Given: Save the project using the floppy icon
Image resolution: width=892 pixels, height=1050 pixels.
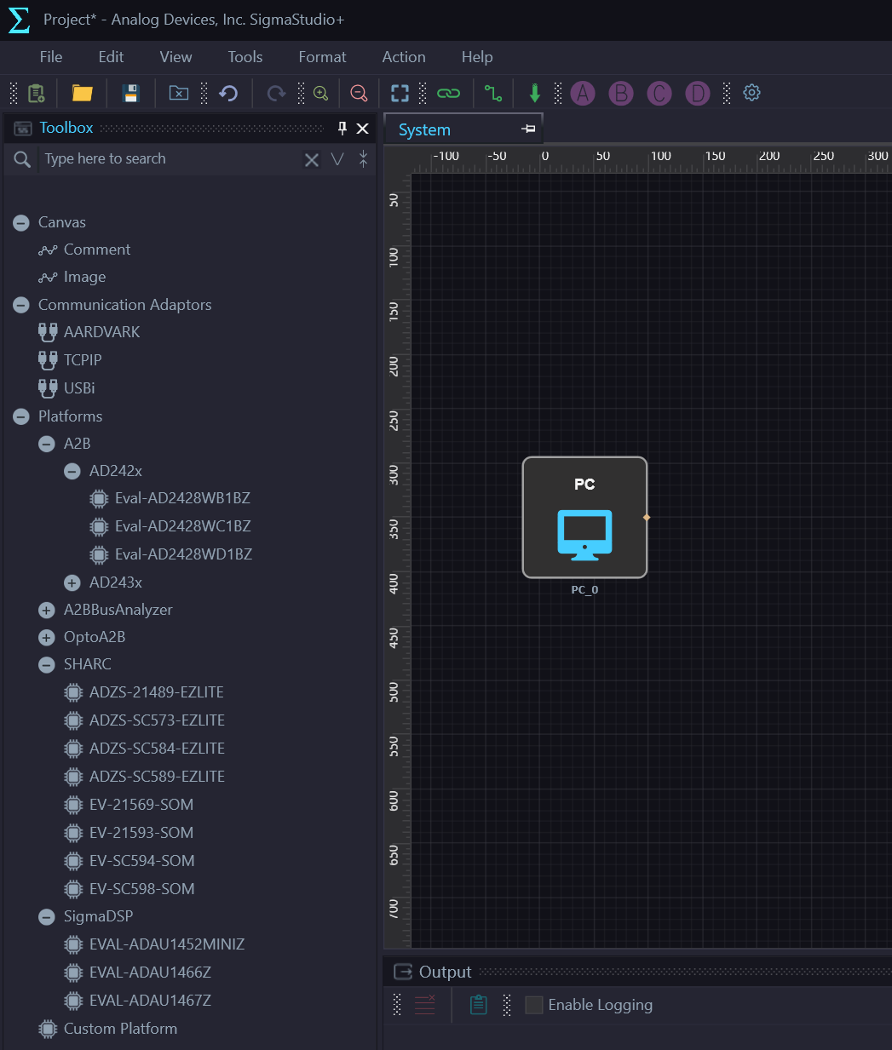Looking at the screenshot, I should [130, 93].
